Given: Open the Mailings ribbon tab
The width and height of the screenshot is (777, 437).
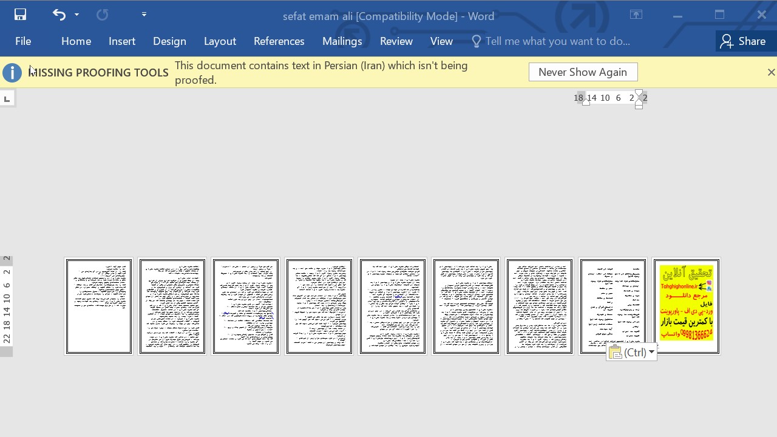Looking at the screenshot, I should point(342,41).
